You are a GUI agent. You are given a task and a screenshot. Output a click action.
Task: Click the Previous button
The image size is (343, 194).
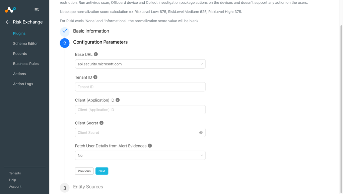(x=84, y=171)
